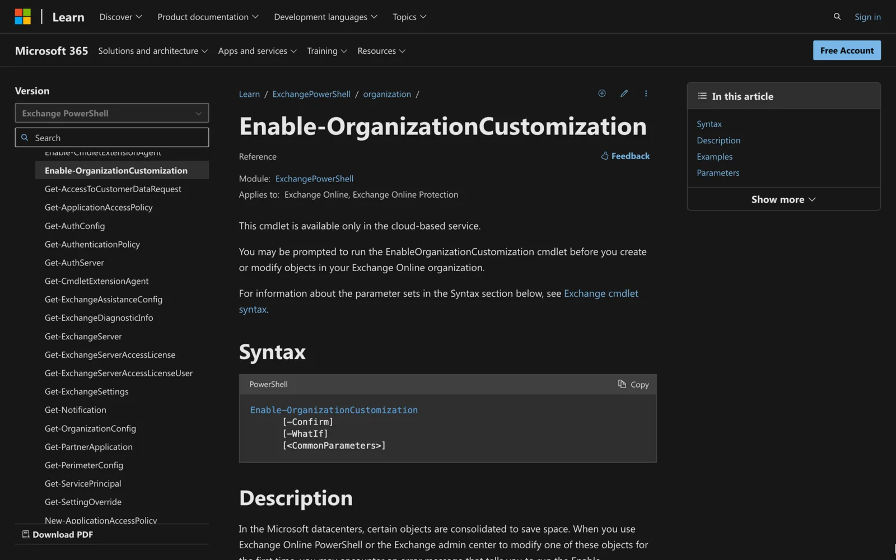Open the Exchange cmdlet syntax link
The image size is (896, 560).
(601, 293)
